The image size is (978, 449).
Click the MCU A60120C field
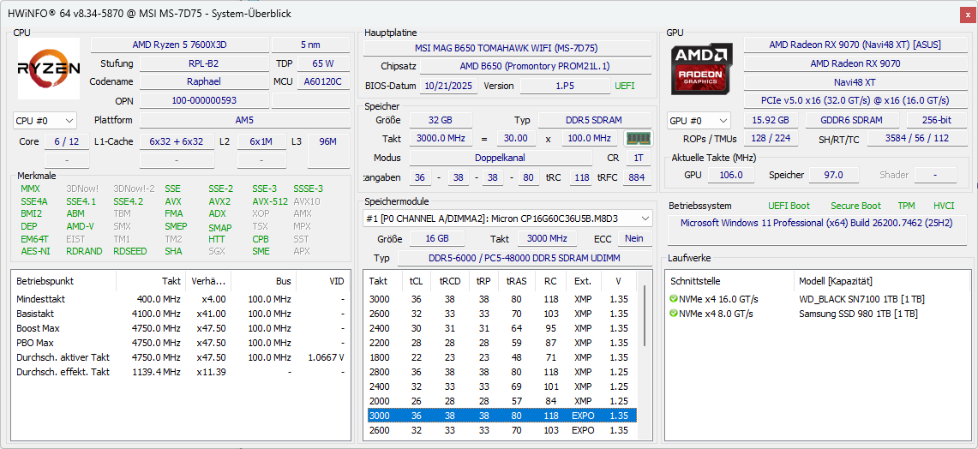point(323,81)
